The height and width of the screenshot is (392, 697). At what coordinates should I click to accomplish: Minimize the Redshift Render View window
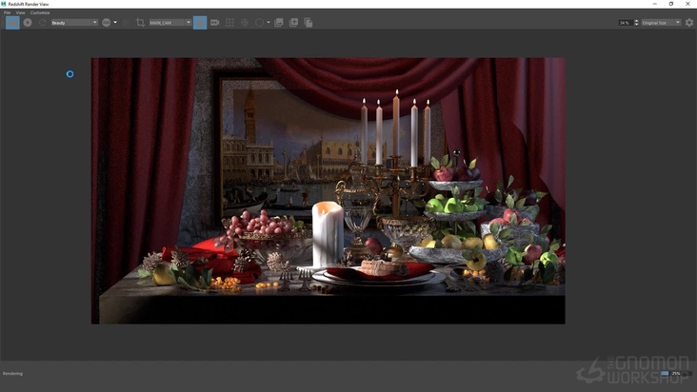pyautogui.click(x=655, y=4)
